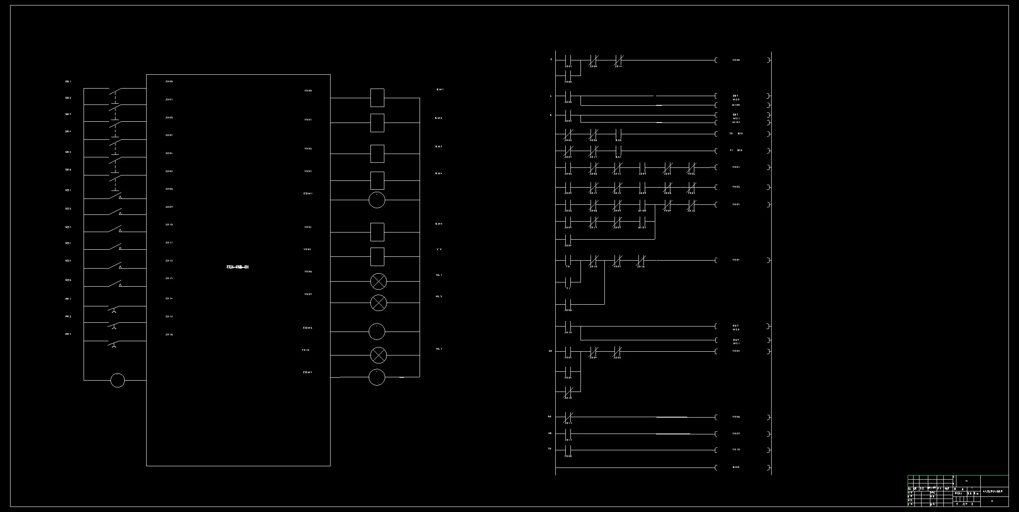The height and width of the screenshot is (512, 1019).
Task: Click the input power source circle at bottom left
Action: click(x=118, y=380)
